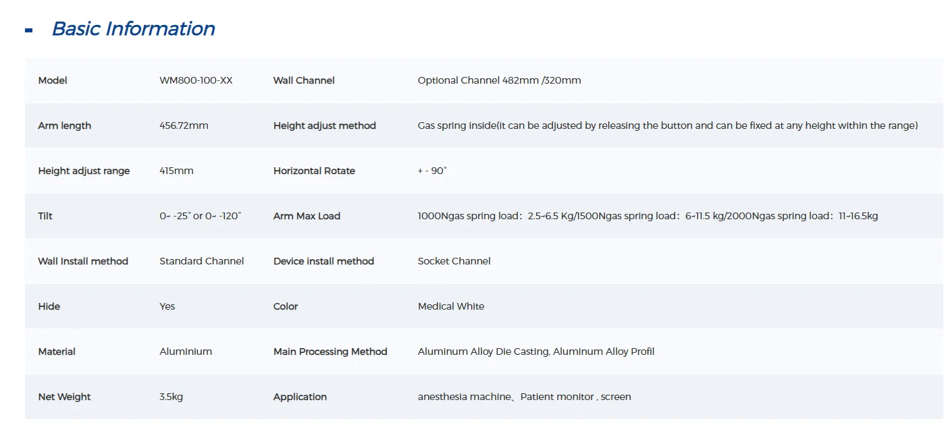Click the Height adjust method label
Screen dimensions: 950x425
(324, 125)
